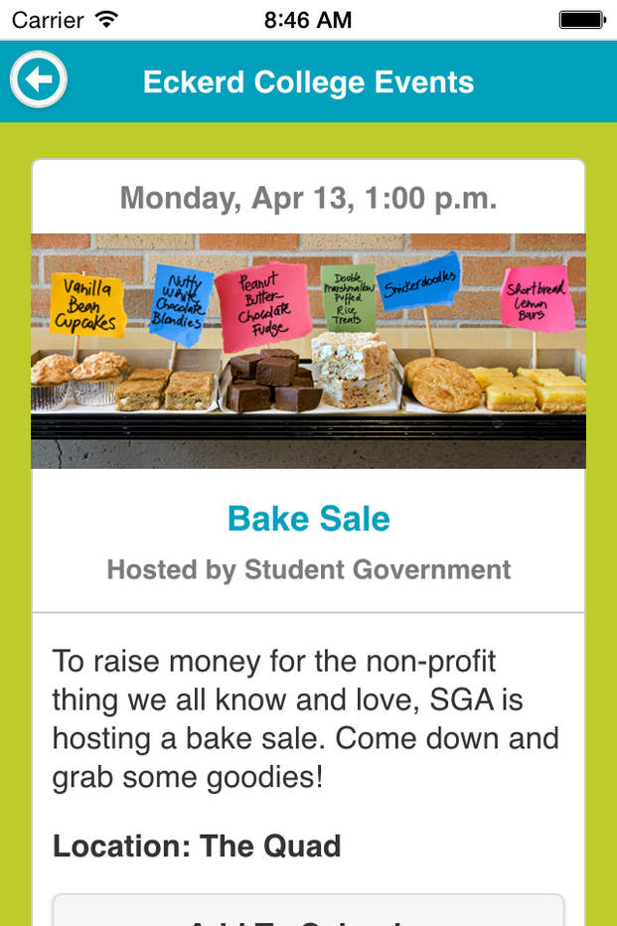Tap the yellow Vanilla Bean Cupcakes sign

click(86, 304)
